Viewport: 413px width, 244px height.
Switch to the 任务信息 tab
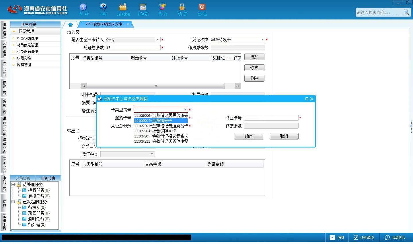[x=48, y=178]
